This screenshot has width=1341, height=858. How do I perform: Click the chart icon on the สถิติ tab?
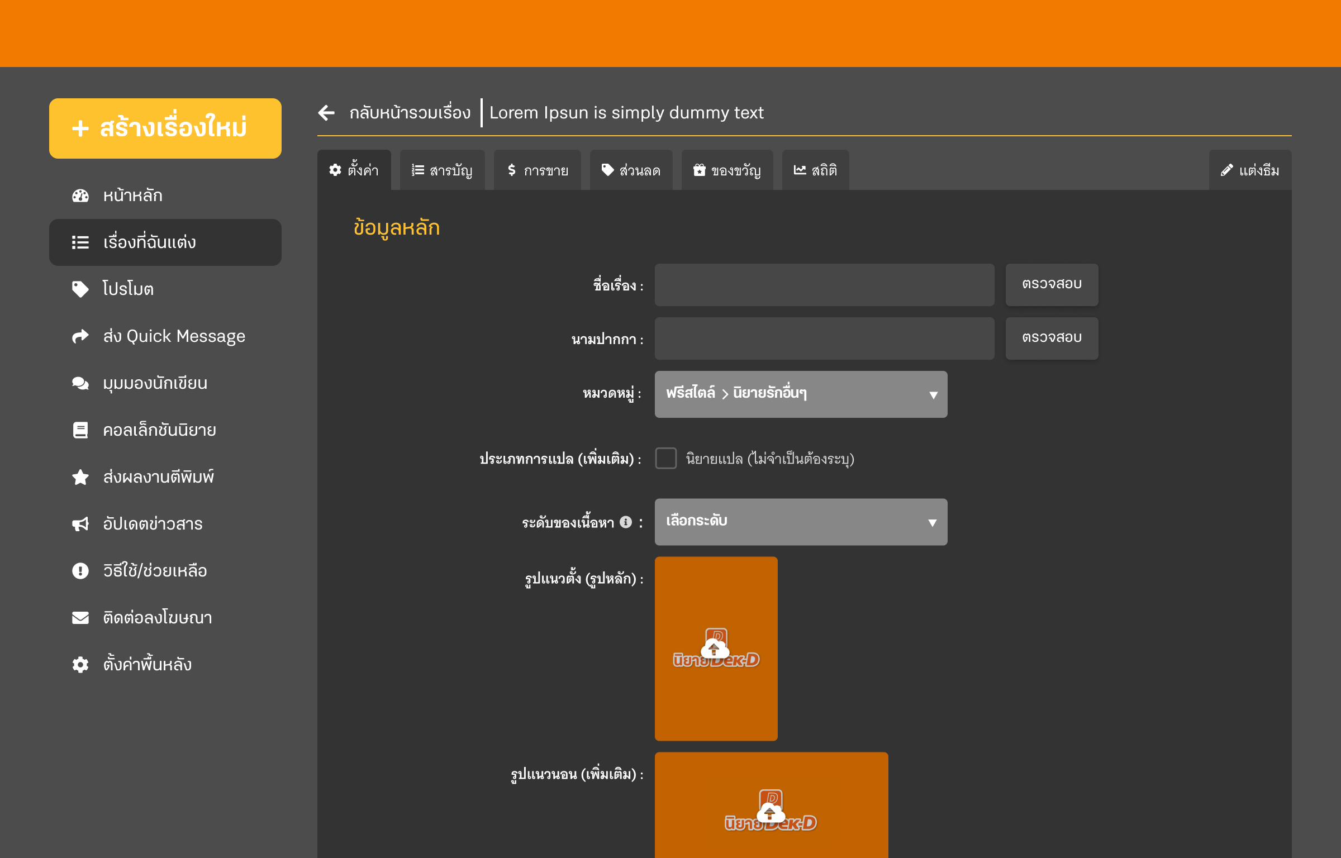(800, 170)
